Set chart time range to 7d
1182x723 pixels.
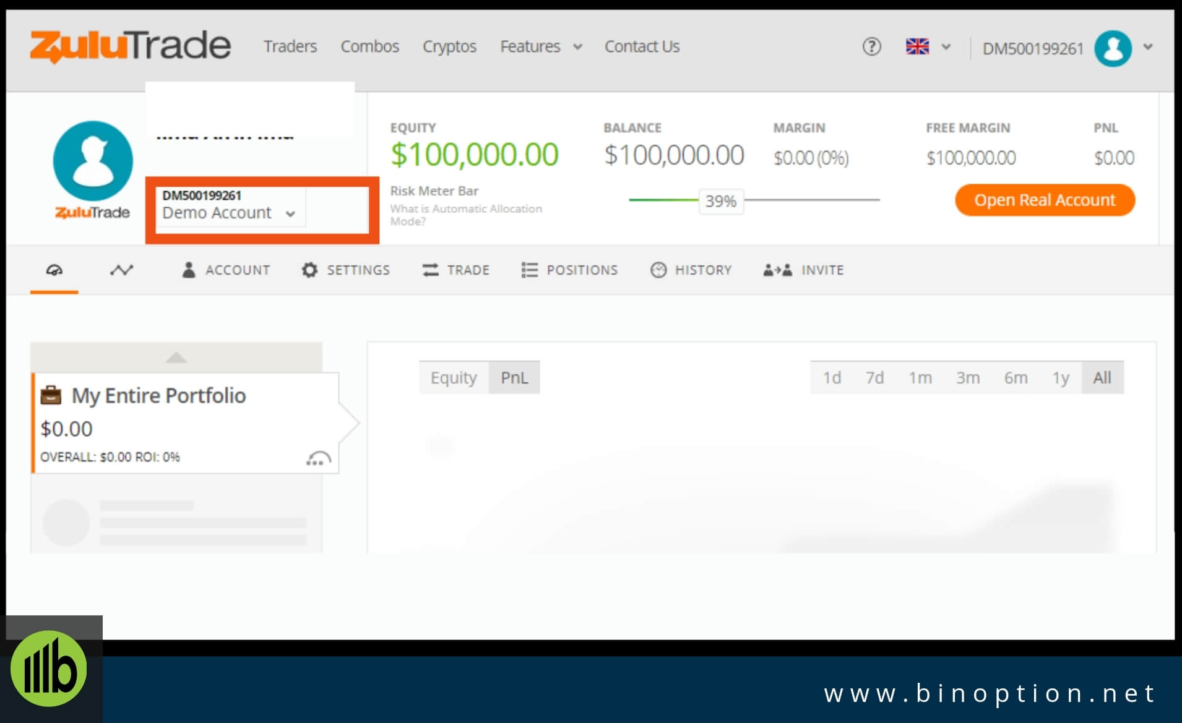[x=874, y=378]
